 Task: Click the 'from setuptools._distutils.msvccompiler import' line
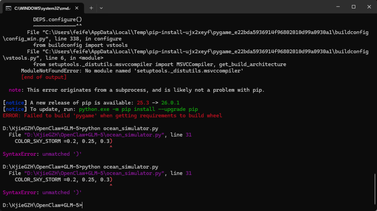click(x=160, y=64)
